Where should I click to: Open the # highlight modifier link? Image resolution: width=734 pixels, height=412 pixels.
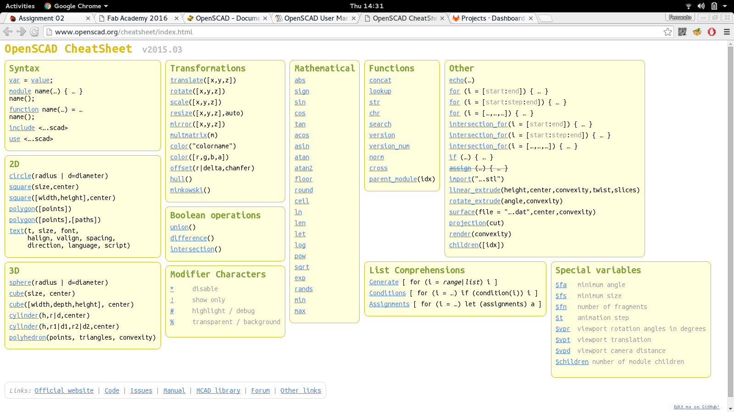(x=172, y=311)
